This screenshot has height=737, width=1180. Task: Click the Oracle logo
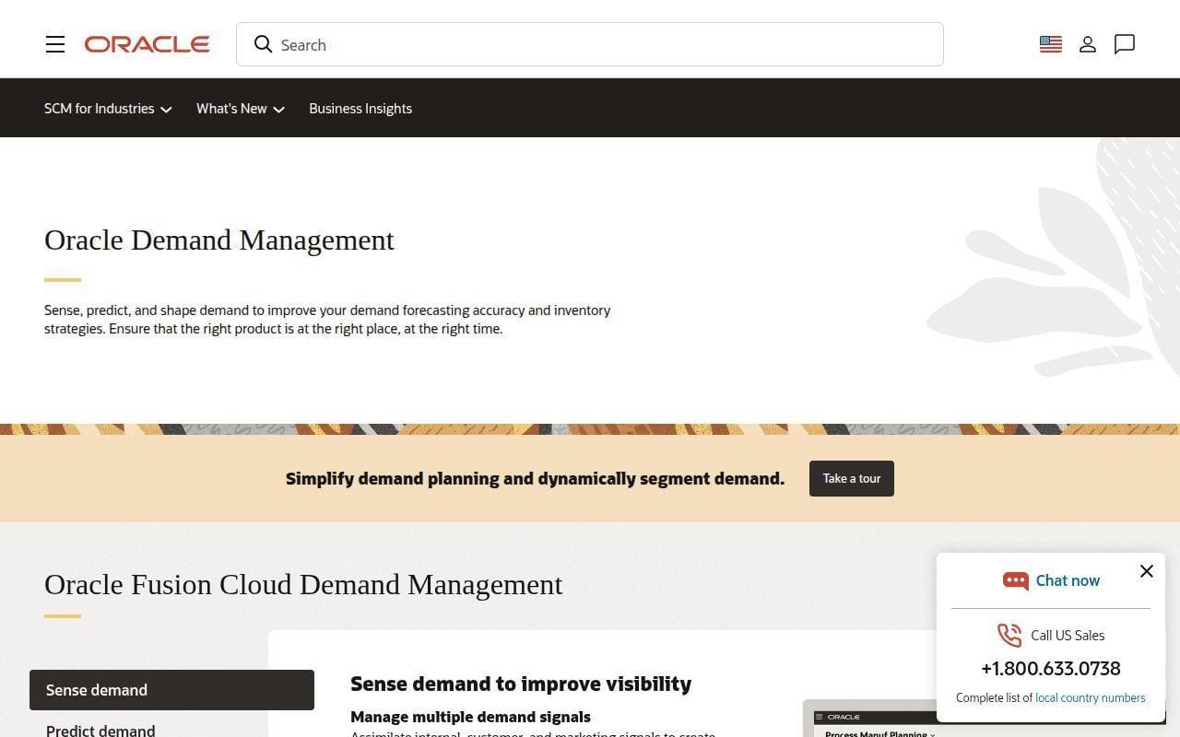[147, 44]
